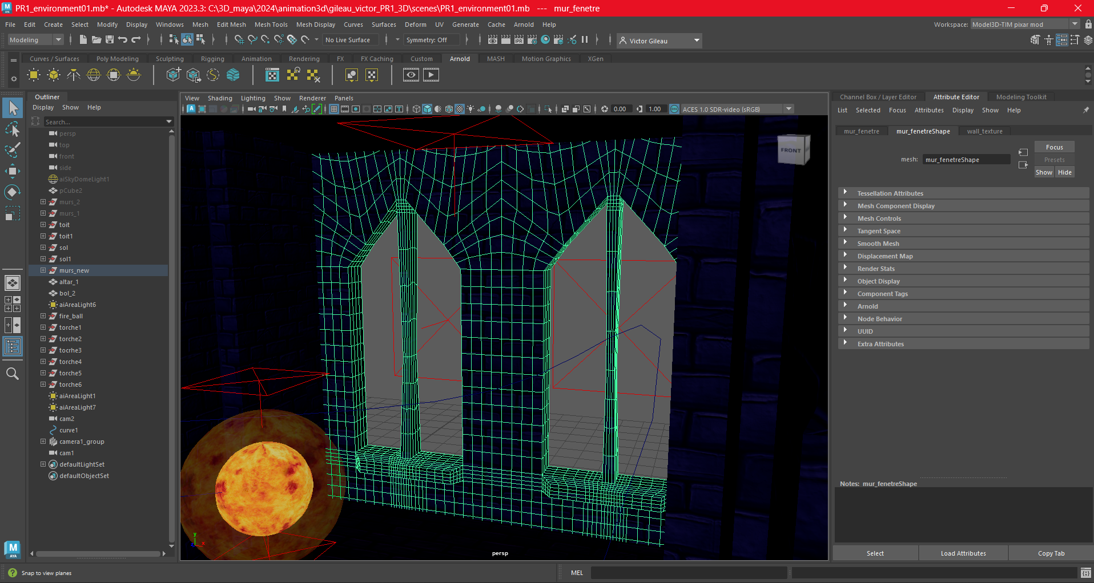Choose the Lasso Select tool in toolbox
The width and height of the screenshot is (1094, 583).
click(x=13, y=129)
